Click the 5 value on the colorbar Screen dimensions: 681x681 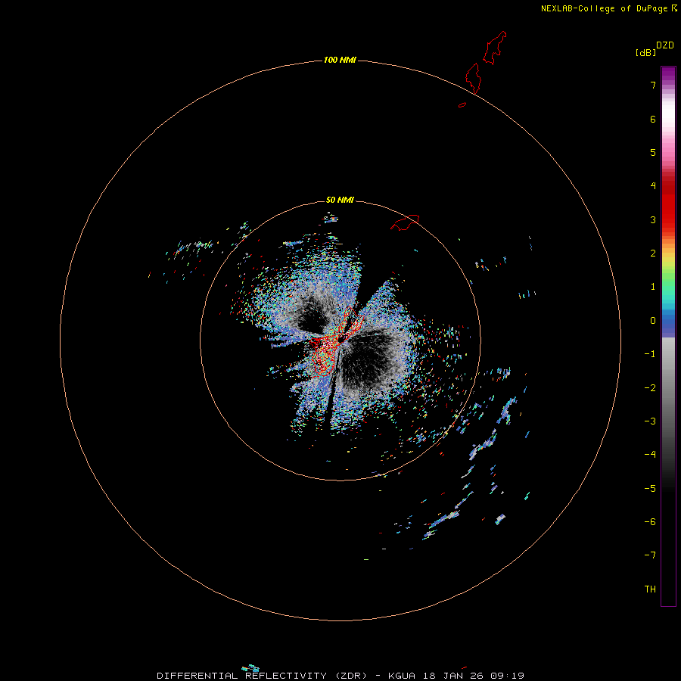[653, 152]
